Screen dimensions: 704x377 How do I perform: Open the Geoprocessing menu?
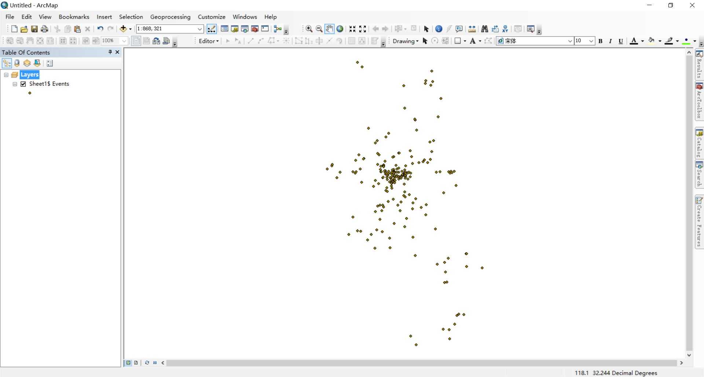(x=170, y=17)
